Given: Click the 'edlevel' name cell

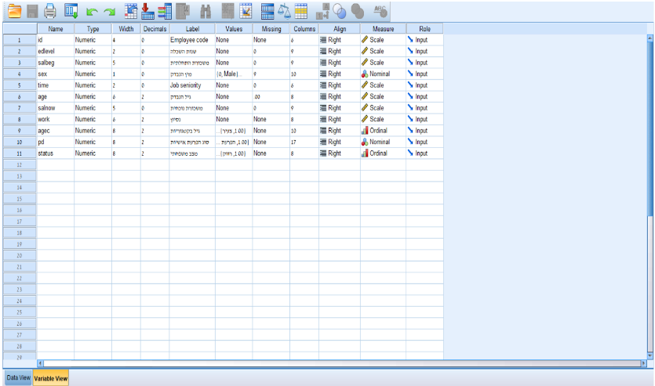Looking at the screenshot, I should coord(56,51).
